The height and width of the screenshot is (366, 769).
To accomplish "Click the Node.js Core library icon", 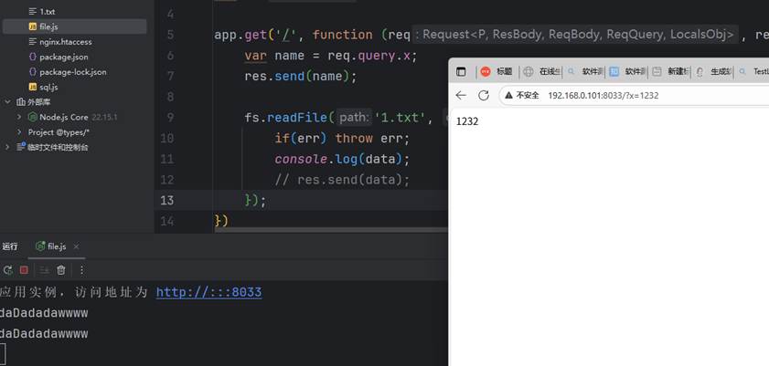I will click(x=32, y=117).
